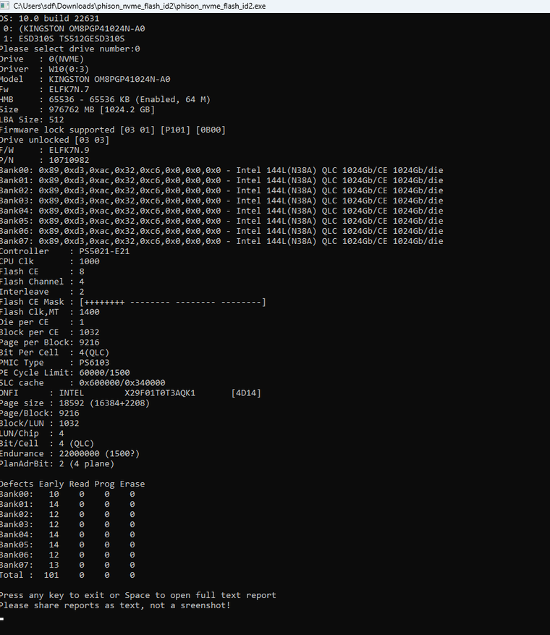Click the 'P/N : 10710982' line

pyautogui.click(x=45, y=160)
